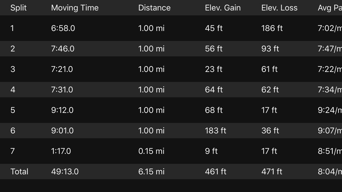Select the Elev. Gain column header
342x192 pixels.
[x=223, y=8]
